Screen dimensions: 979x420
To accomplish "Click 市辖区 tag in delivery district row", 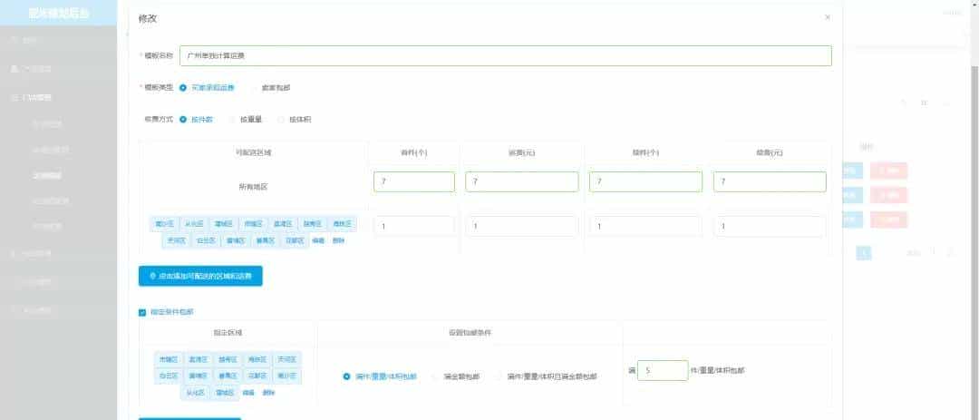I will click(254, 224).
